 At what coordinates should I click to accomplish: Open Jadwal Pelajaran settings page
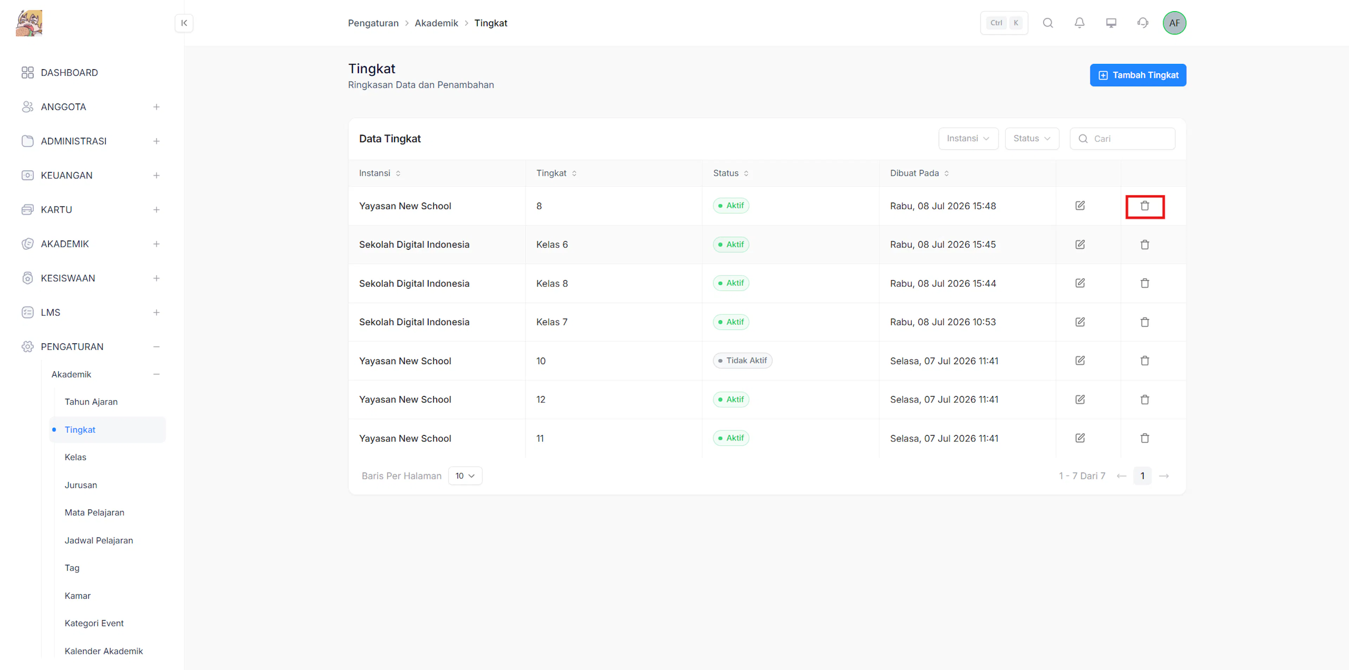coord(98,540)
